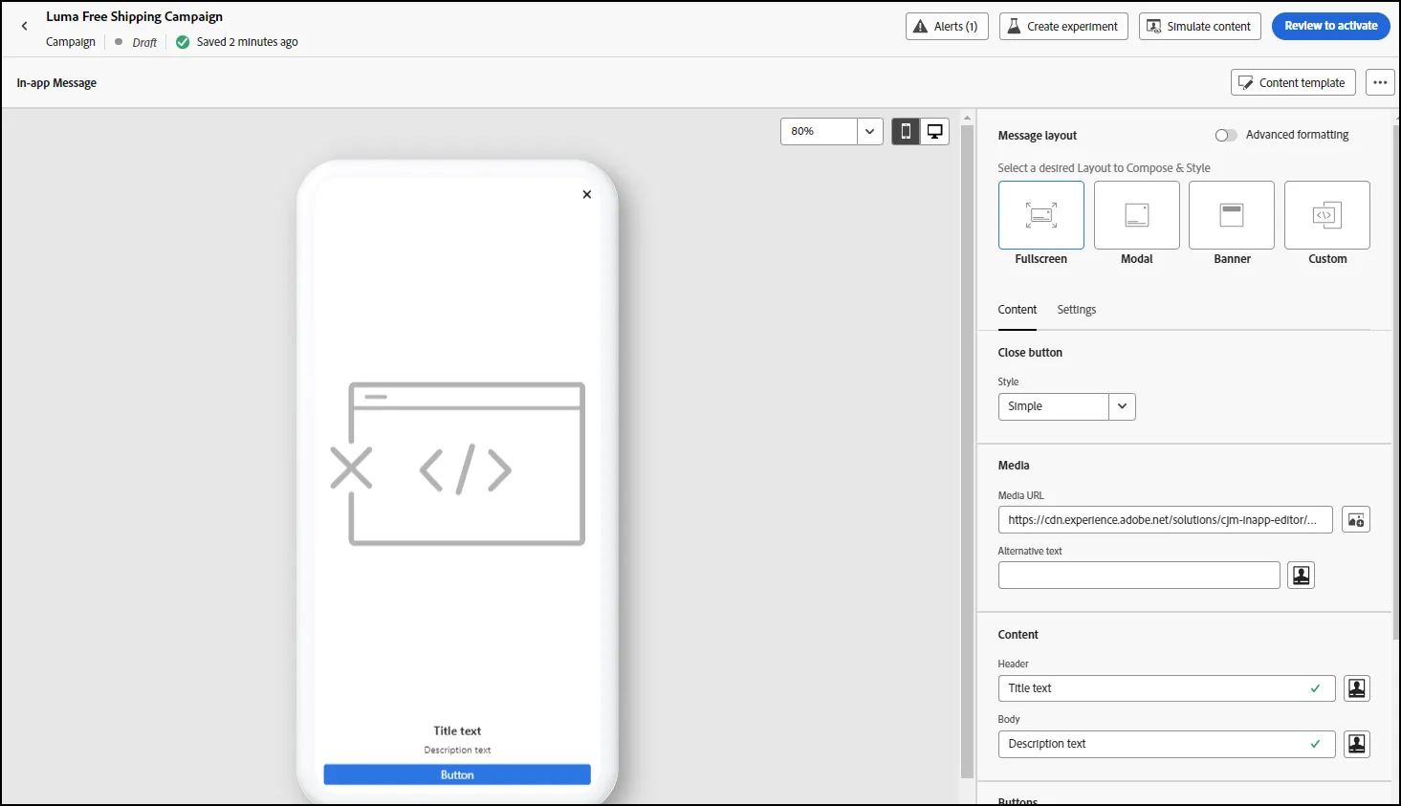Click the saved status green checkmark

[183, 42]
